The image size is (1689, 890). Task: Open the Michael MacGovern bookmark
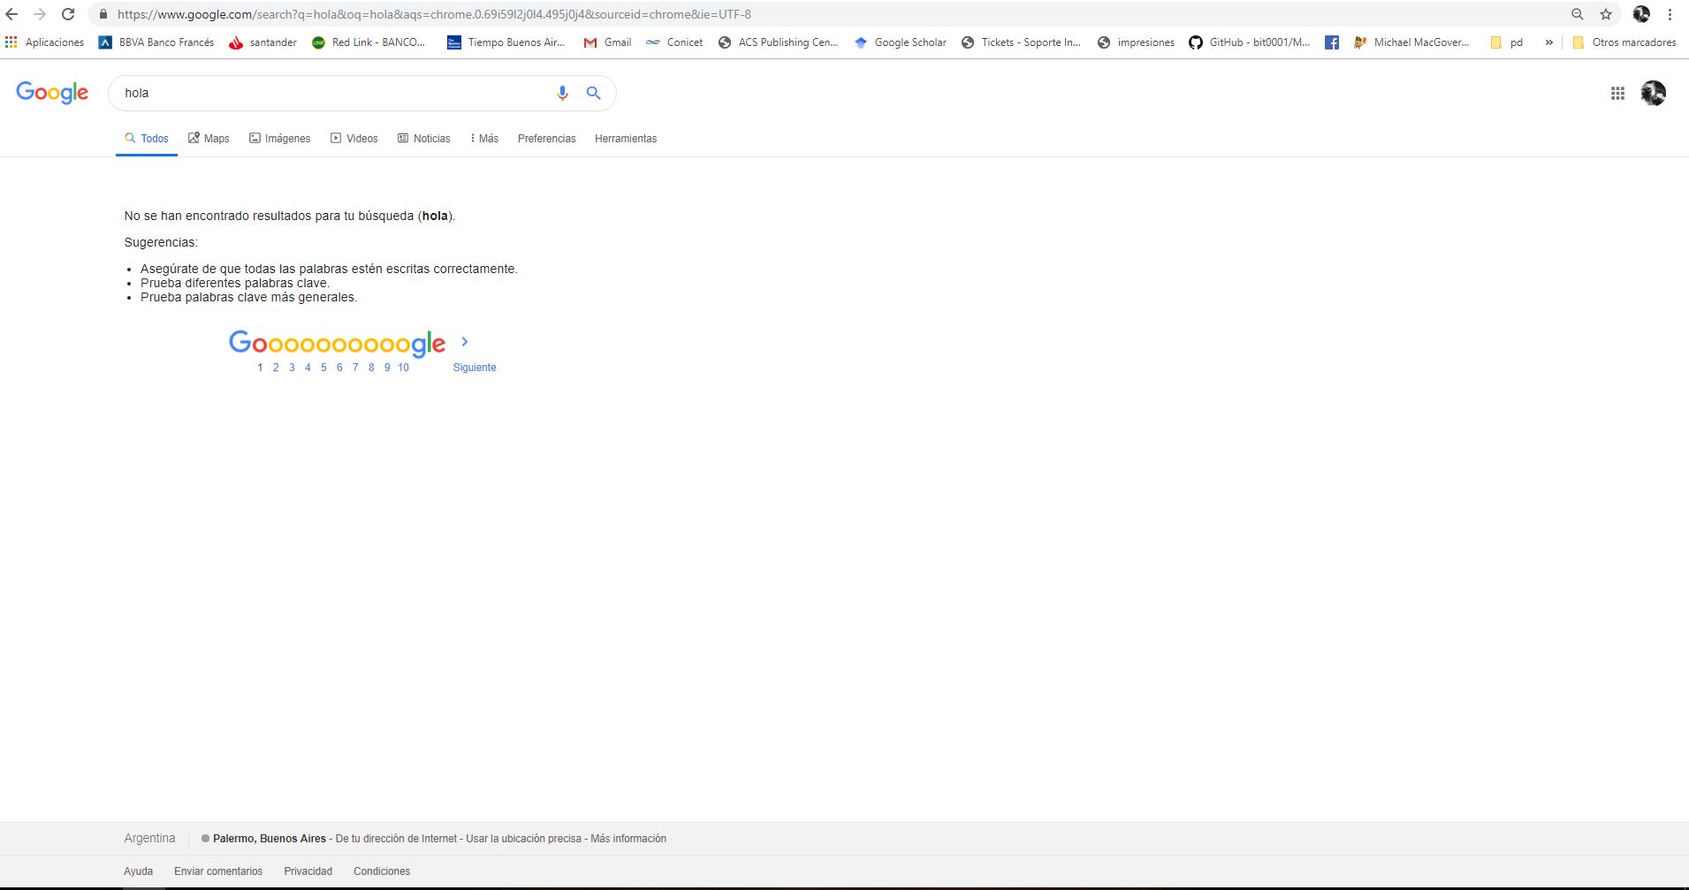coord(1411,42)
